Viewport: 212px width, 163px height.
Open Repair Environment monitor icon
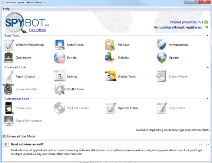(9, 120)
